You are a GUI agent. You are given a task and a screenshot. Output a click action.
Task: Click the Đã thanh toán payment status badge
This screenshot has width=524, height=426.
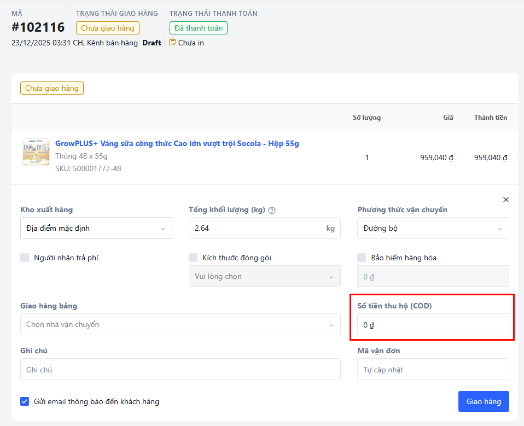click(198, 28)
